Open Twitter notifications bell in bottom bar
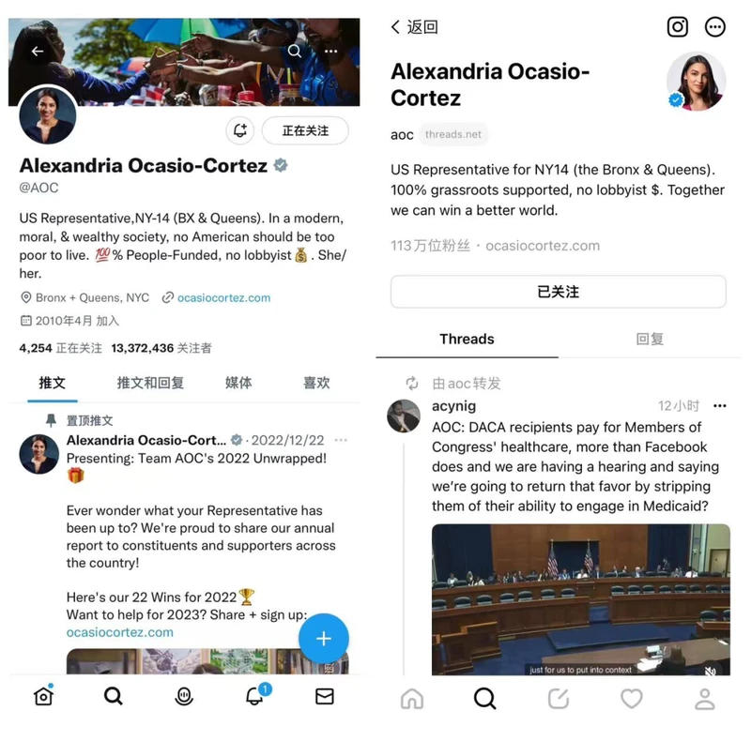 pyautogui.click(x=256, y=696)
